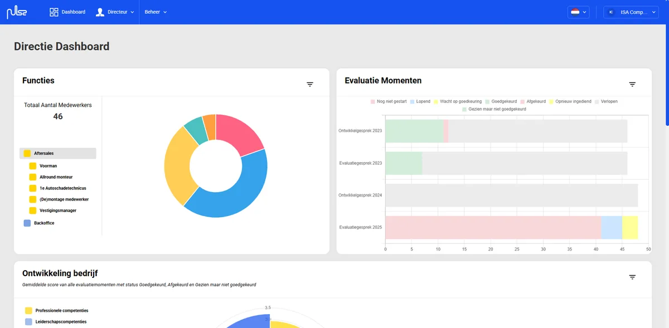Click the 'Ontwikkelgesprek 2023' axis label
669x328 pixels.
click(x=360, y=131)
